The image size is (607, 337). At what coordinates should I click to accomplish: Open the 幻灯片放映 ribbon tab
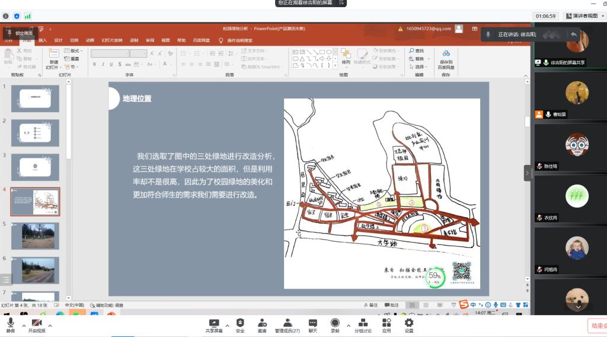pos(111,40)
